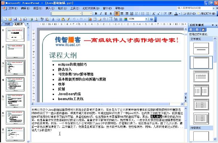Toggle Underline formatting

click(106, 13)
